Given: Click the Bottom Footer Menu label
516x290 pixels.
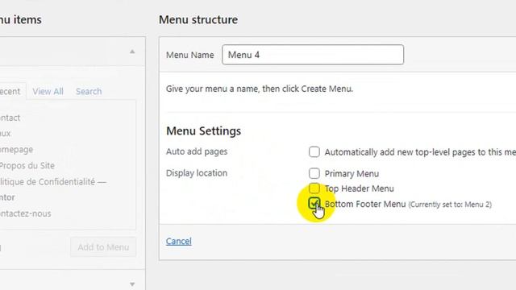Looking at the screenshot, I should [x=365, y=204].
